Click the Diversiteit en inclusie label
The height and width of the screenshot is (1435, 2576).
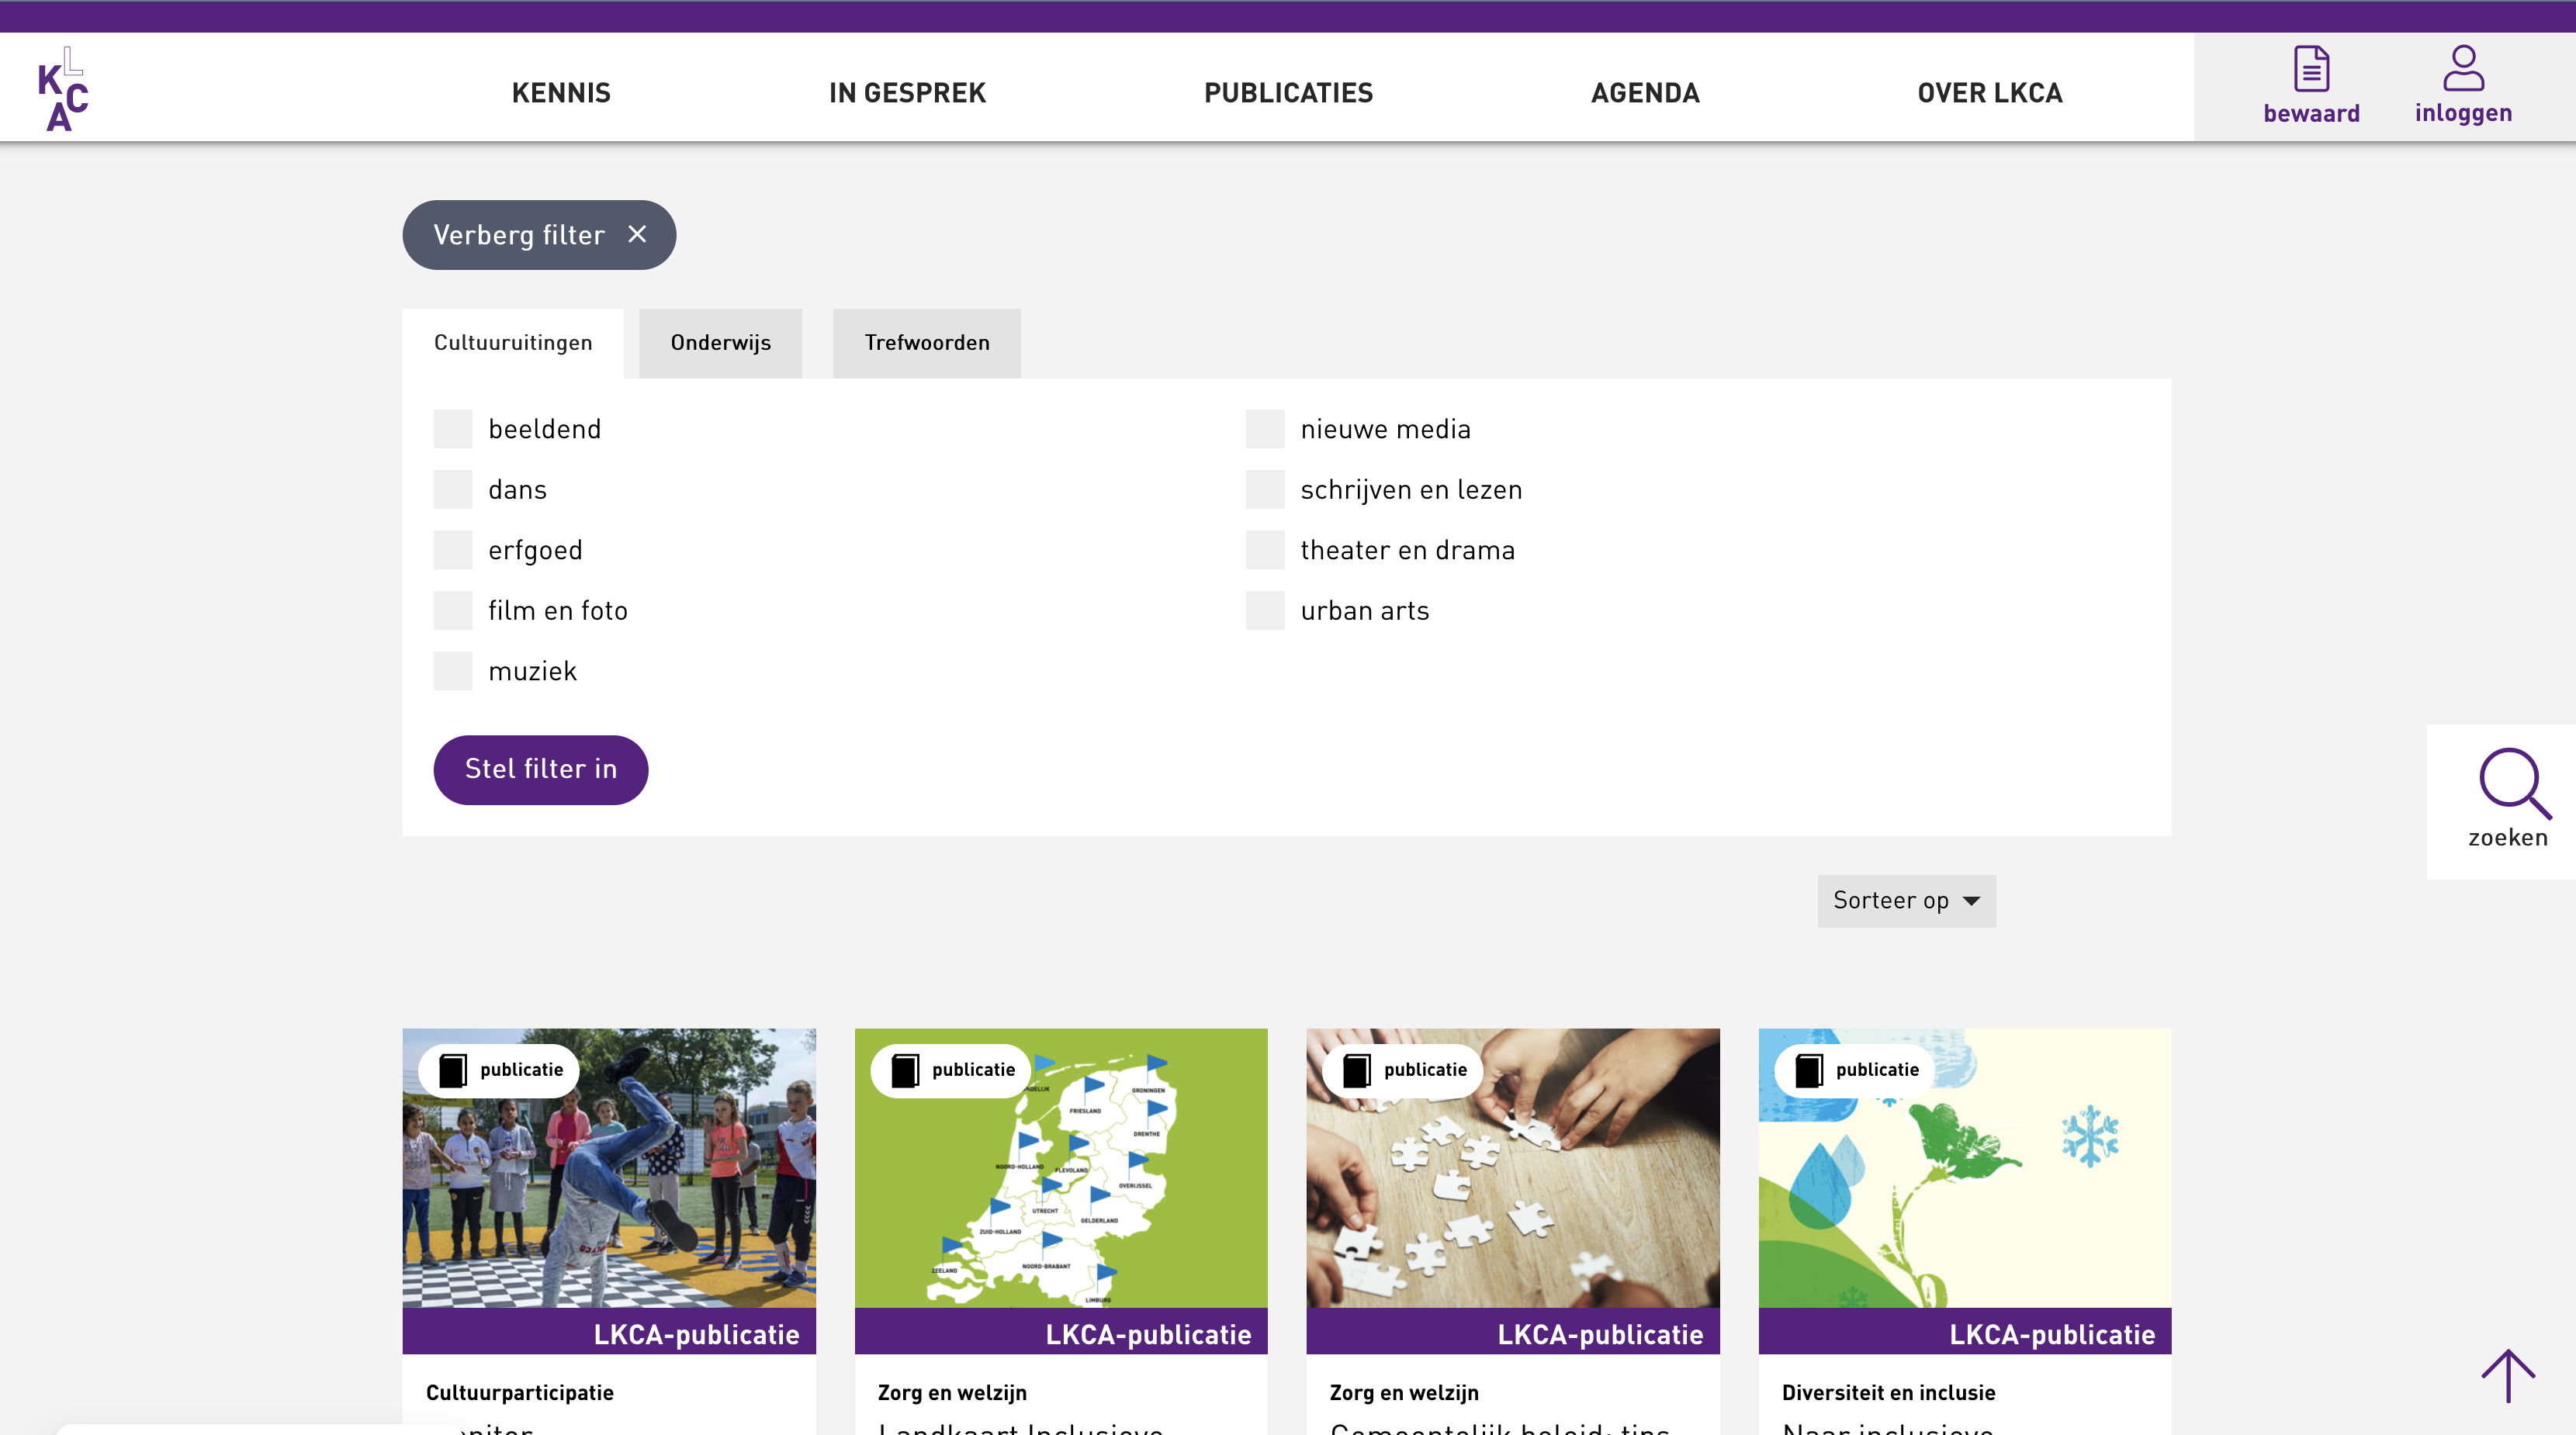1888,1392
